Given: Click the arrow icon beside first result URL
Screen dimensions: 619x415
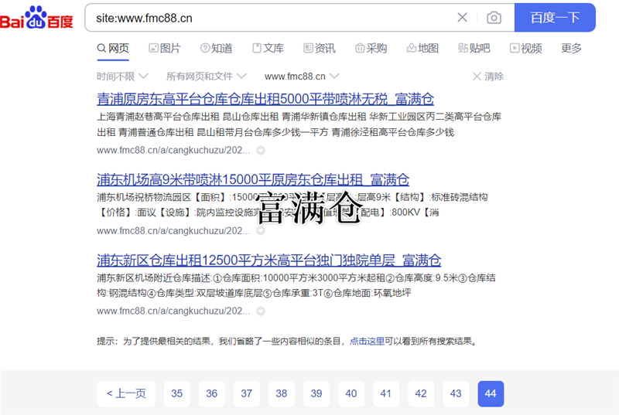Looking at the screenshot, I should pyautogui.click(x=261, y=150).
